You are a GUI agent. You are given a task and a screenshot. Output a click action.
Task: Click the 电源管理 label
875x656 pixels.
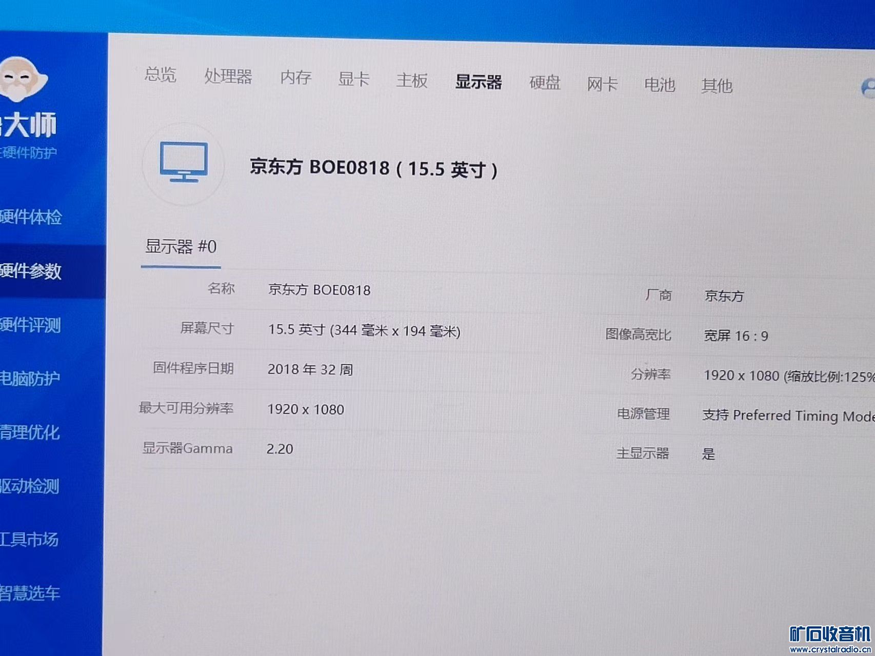[x=643, y=414]
